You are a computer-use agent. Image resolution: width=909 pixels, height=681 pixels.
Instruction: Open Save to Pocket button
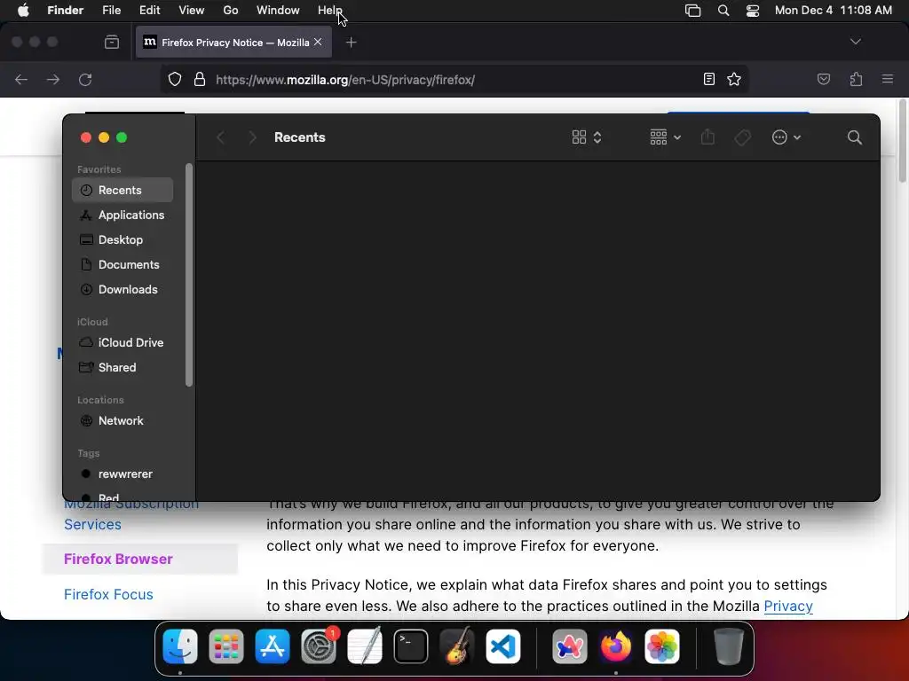pos(823,79)
